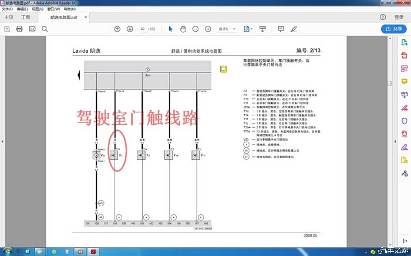Open Send for comments tool in right pane

click(x=404, y=160)
